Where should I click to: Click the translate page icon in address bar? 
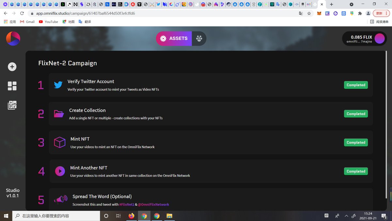pos(301,13)
